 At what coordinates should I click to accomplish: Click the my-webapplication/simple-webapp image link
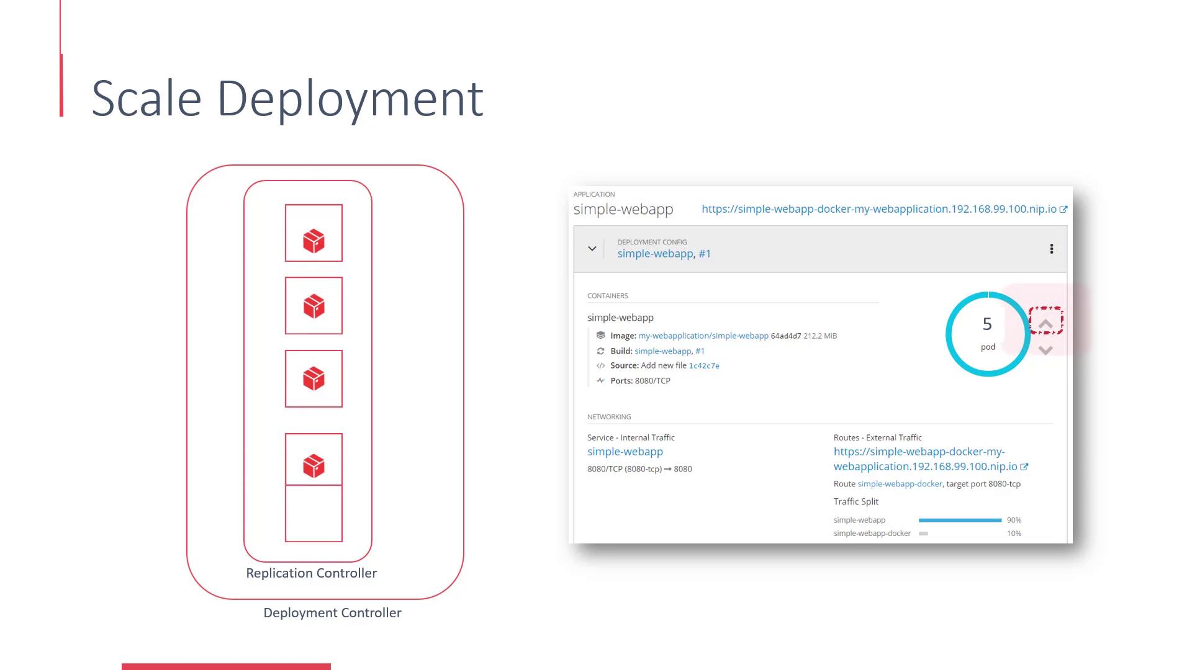pyautogui.click(x=703, y=336)
